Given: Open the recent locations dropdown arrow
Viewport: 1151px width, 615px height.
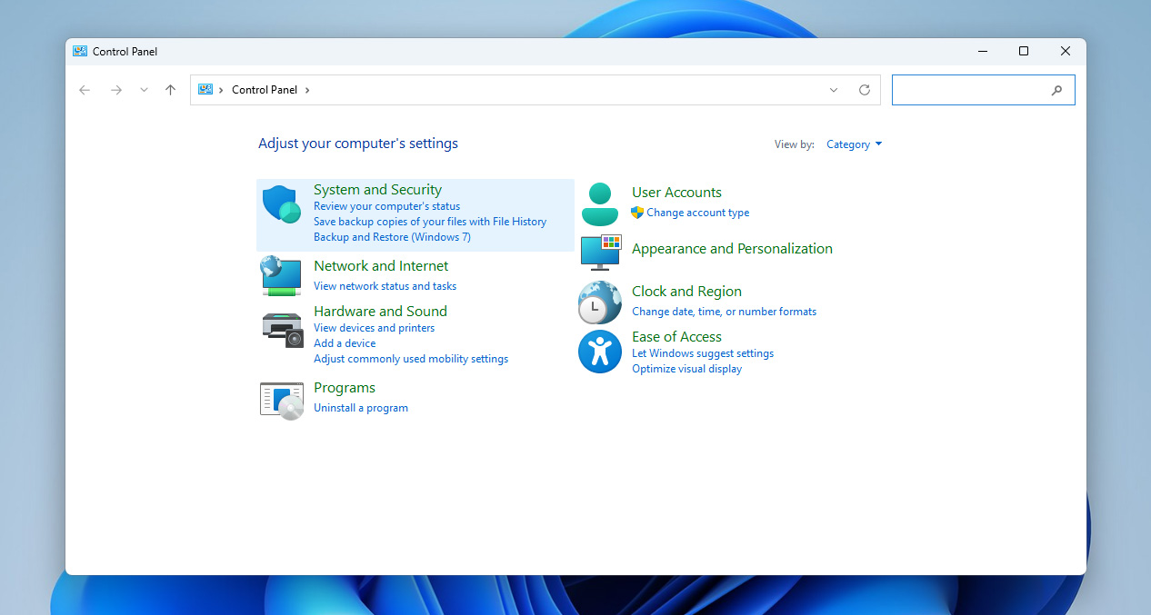Looking at the screenshot, I should [x=144, y=90].
